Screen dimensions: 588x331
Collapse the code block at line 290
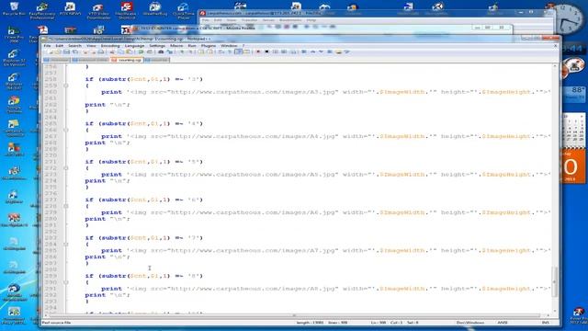tap(65, 282)
